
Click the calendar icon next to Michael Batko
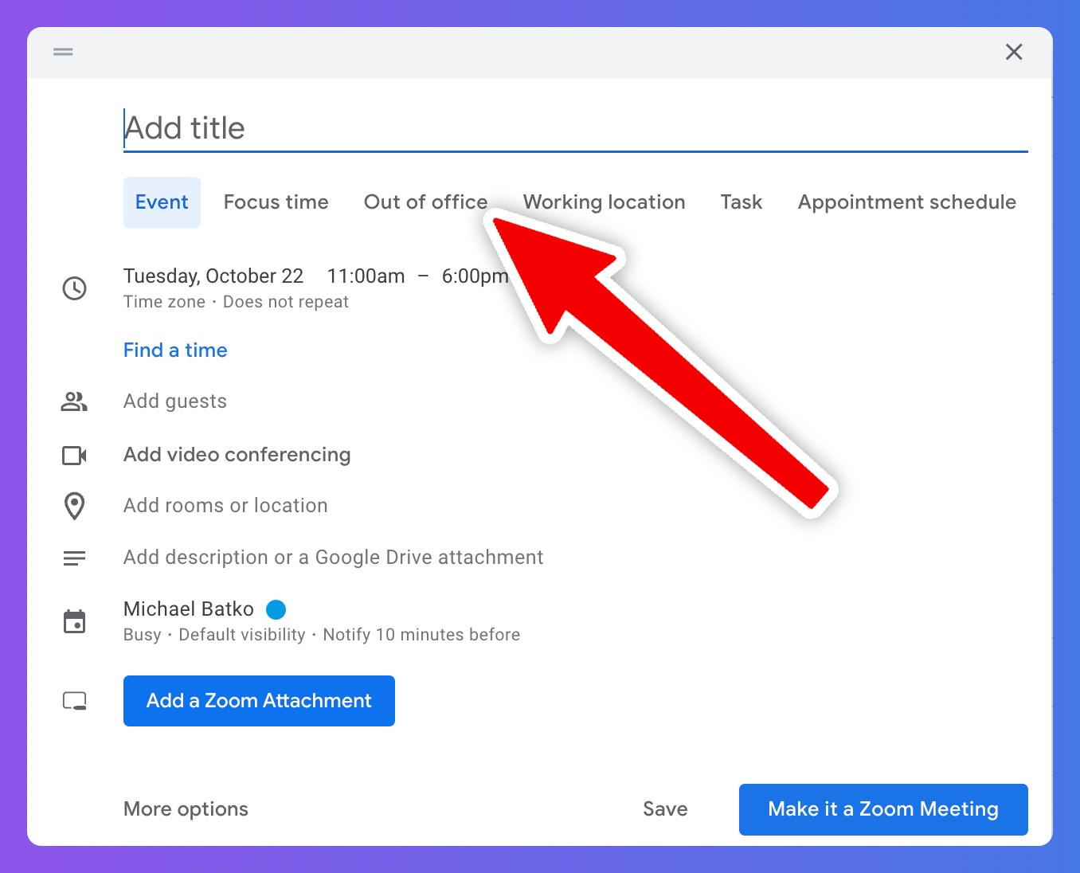tap(75, 621)
